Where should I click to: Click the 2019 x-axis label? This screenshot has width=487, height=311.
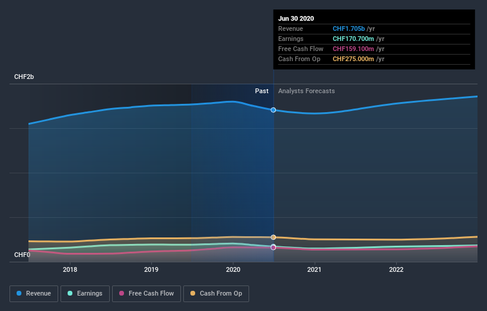[151, 269]
